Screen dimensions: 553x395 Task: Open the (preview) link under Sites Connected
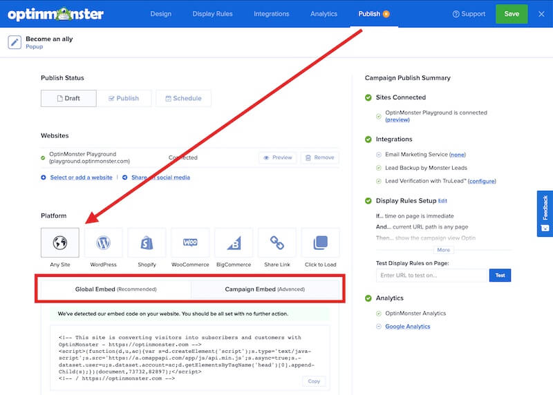point(397,119)
